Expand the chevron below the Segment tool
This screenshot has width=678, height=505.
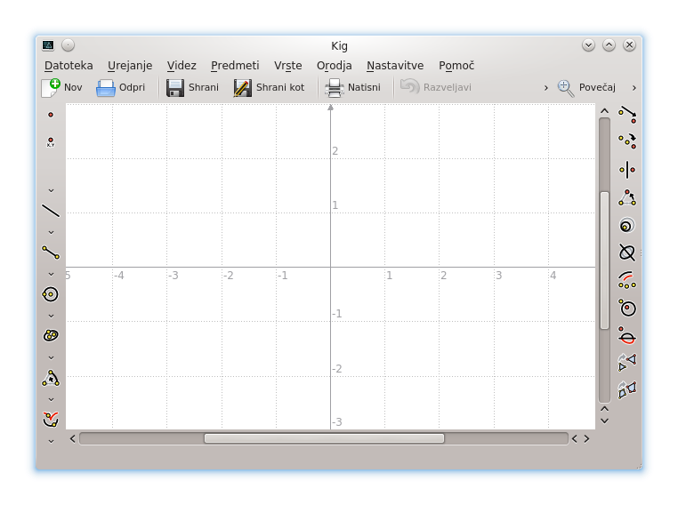[x=51, y=274]
